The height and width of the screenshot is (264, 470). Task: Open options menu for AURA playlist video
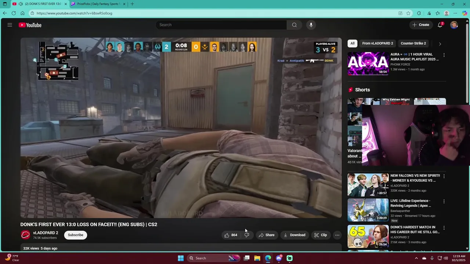(x=444, y=55)
